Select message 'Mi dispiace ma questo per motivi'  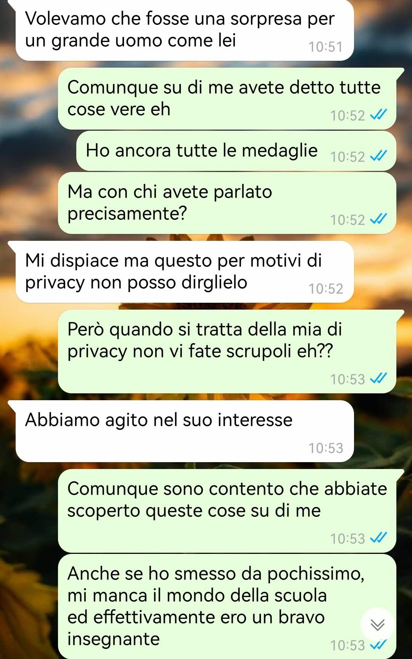coord(185,272)
